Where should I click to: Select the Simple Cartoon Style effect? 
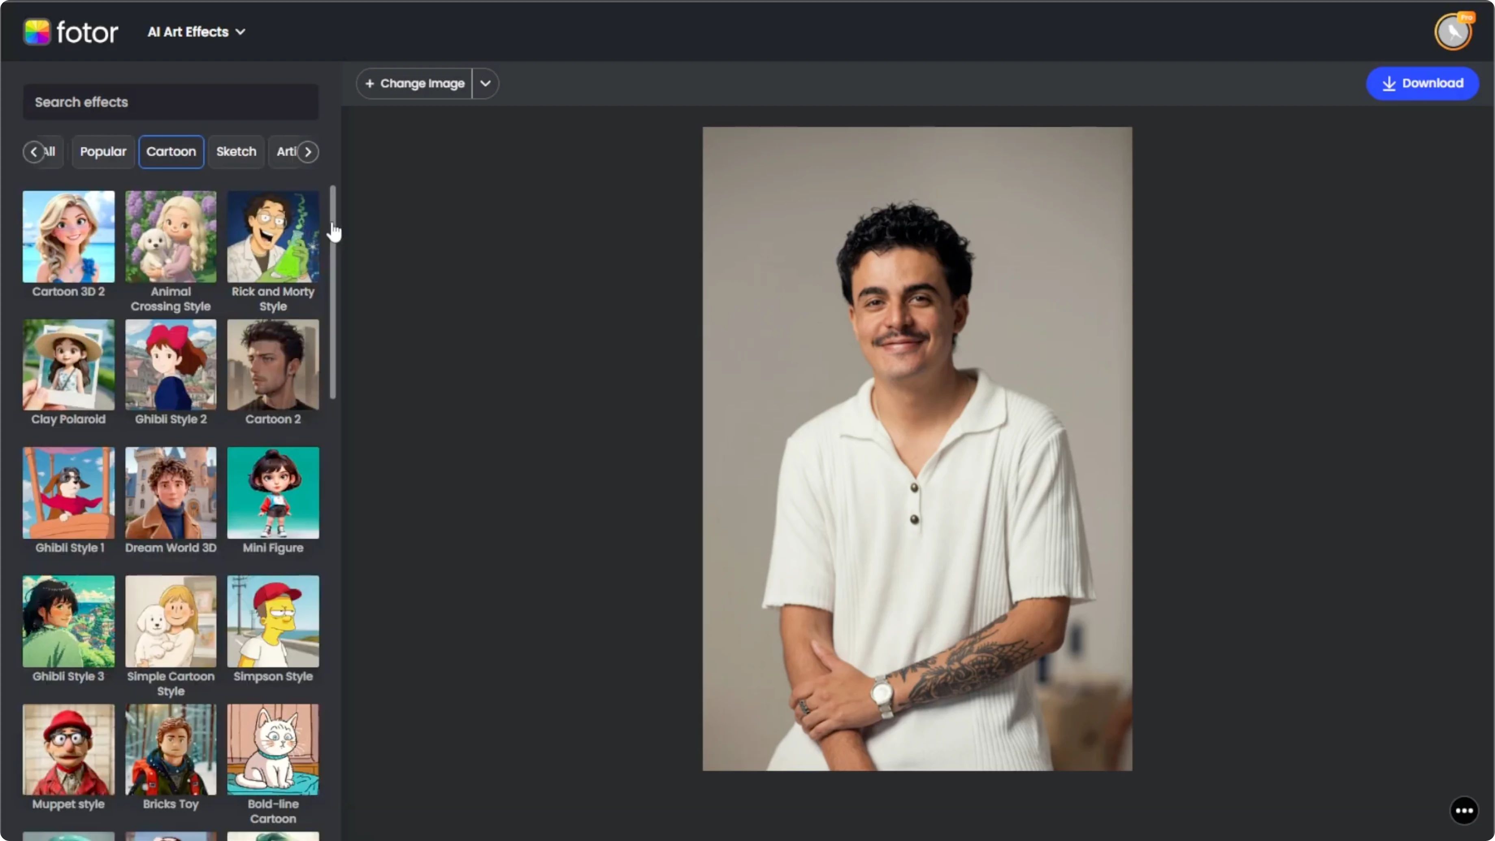171,621
